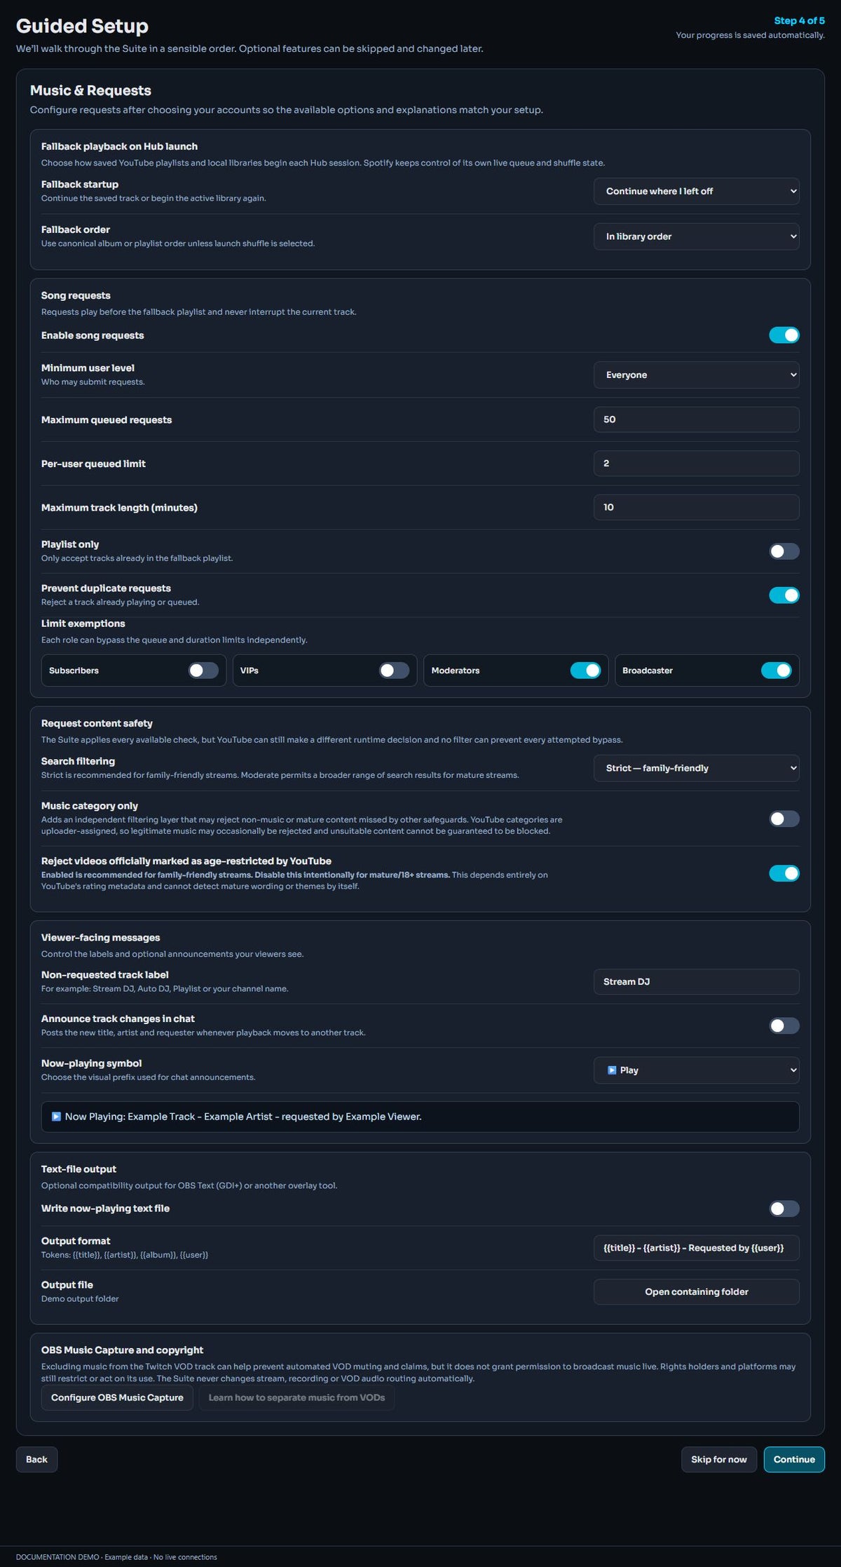The image size is (841, 1567).
Task: Click Skip for now button
Action: (x=718, y=1460)
